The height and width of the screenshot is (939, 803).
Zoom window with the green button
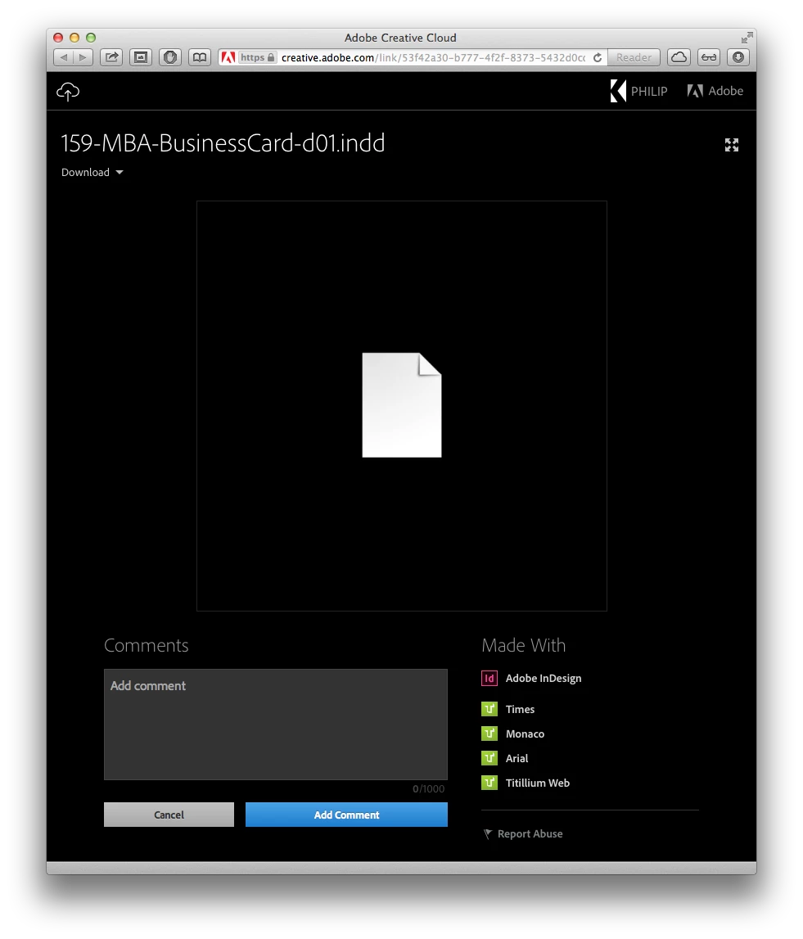tap(90, 38)
